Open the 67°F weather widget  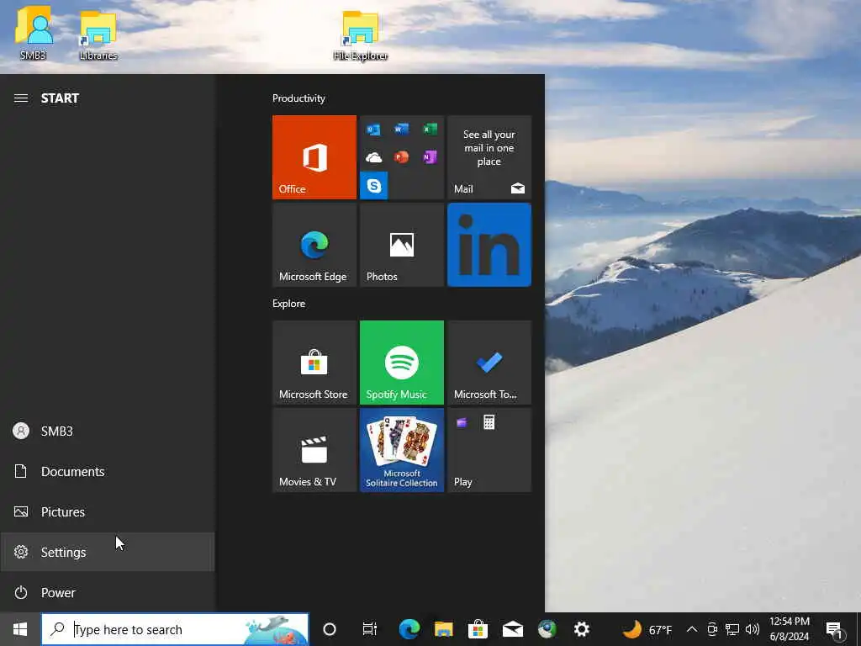(648, 629)
